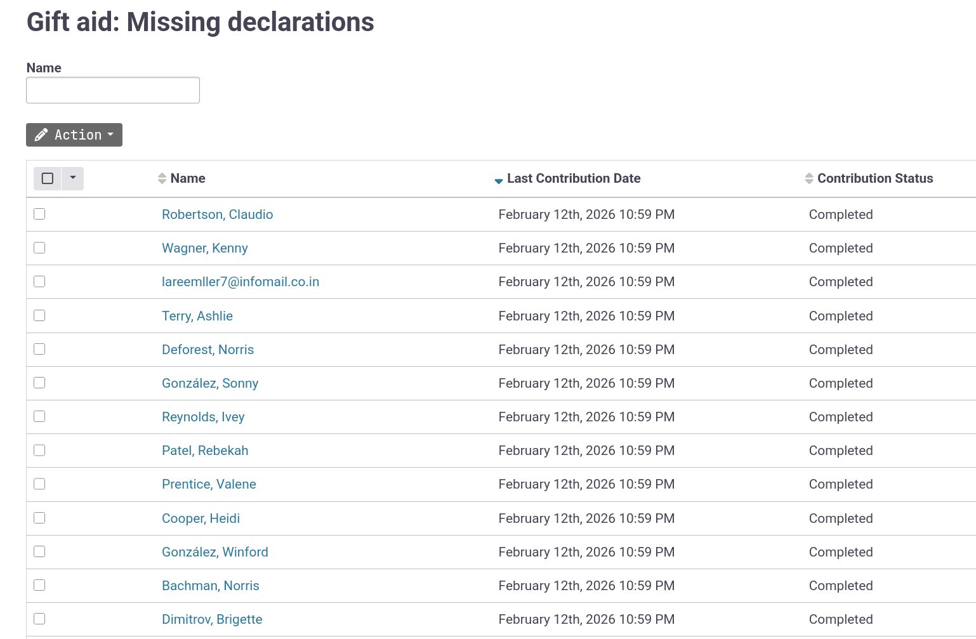This screenshot has width=976, height=639.
Task: Check the Wagner, Kenny row checkbox
Action: click(x=39, y=247)
